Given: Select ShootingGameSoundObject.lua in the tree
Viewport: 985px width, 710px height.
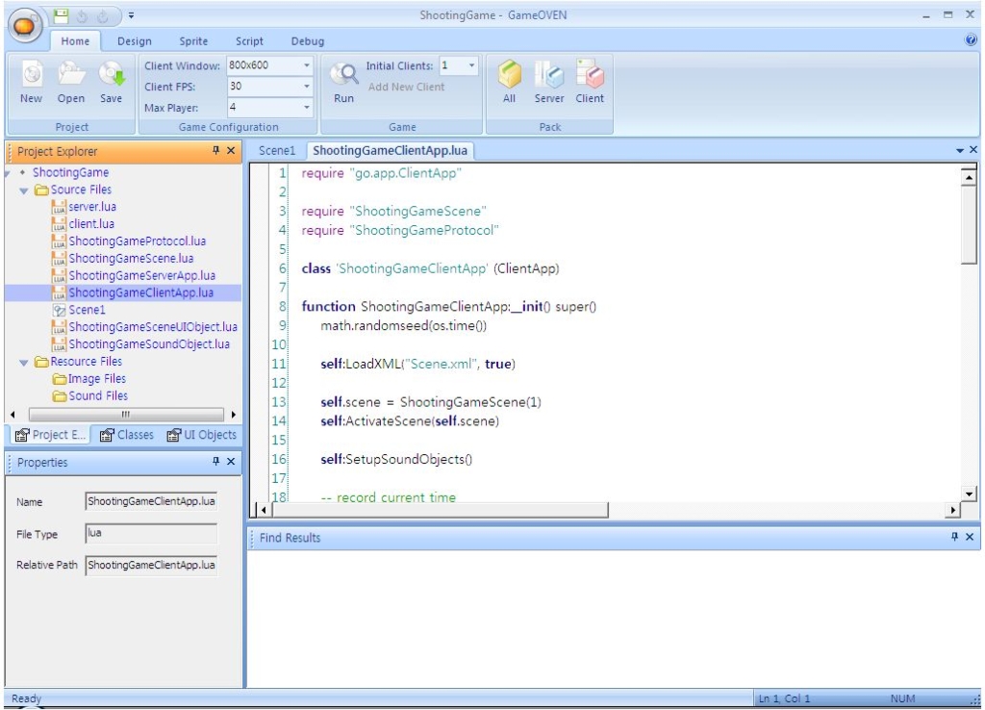Looking at the screenshot, I should [149, 344].
